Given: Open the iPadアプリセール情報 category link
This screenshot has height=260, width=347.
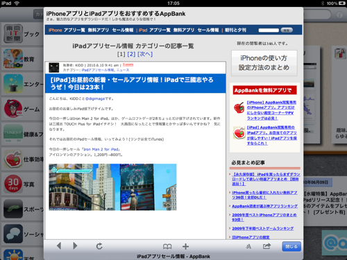Looking at the screenshot, I should point(98,70).
